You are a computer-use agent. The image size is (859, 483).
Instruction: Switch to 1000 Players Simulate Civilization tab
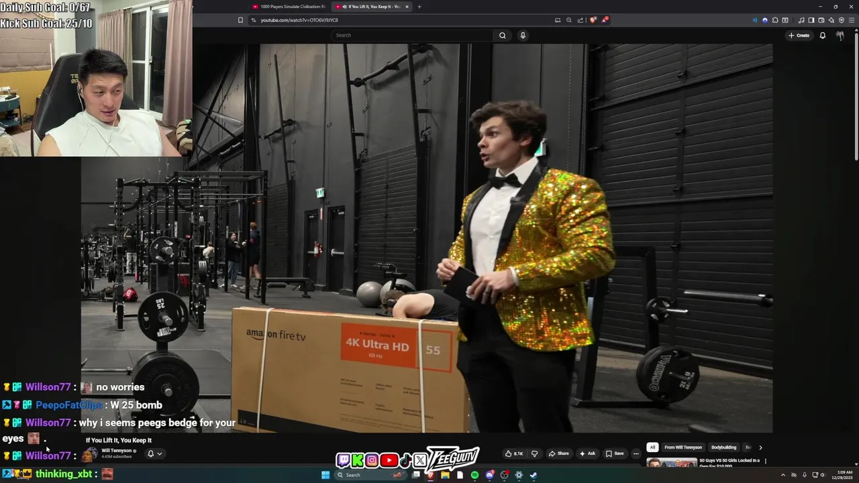click(x=289, y=7)
